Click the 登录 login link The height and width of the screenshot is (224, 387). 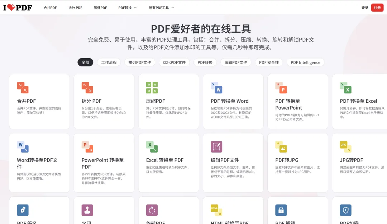pyautogui.click(x=365, y=8)
